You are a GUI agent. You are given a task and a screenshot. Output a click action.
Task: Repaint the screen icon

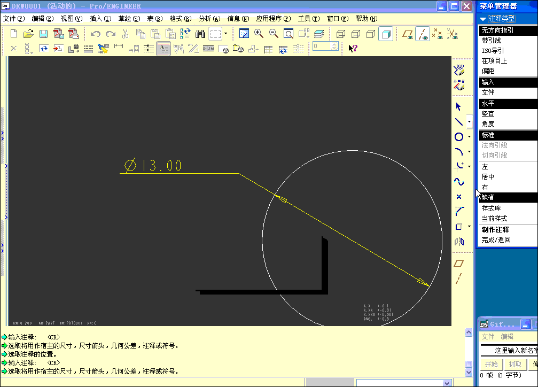244,34
